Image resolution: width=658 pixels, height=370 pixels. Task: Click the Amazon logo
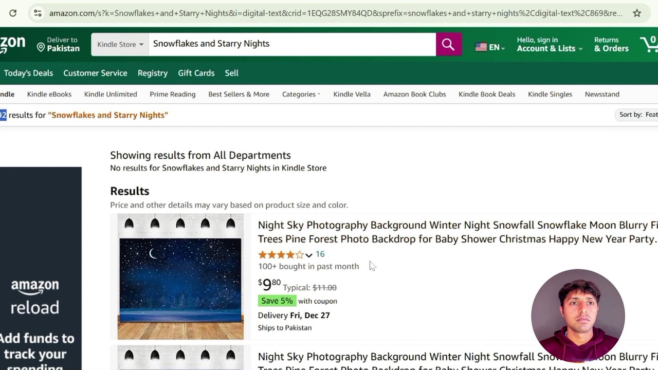[12, 44]
